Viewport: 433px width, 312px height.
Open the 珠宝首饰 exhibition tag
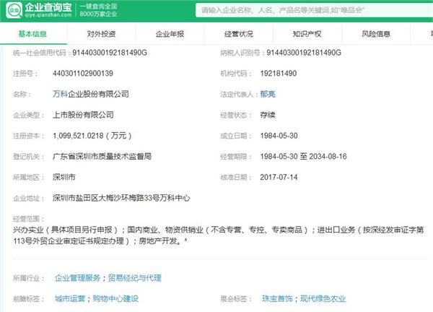pyautogui.click(x=277, y=299)
